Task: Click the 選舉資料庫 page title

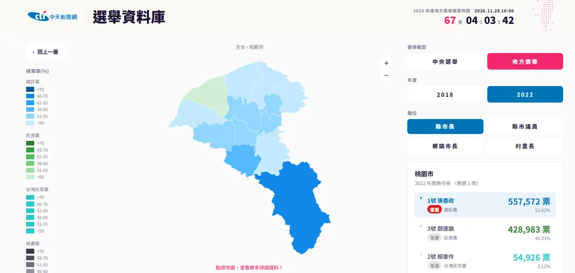Action: (x=129, y=17)
